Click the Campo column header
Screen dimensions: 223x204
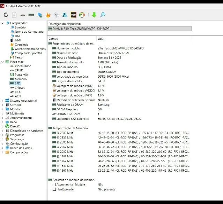click(53, 39)
